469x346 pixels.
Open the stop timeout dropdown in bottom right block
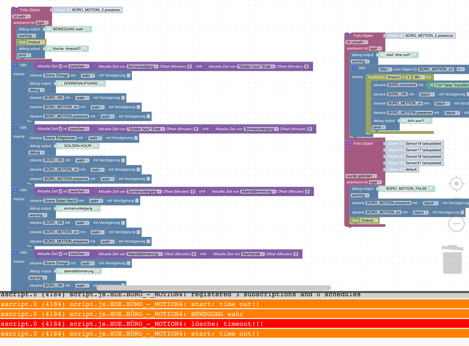[x=369, y=220]
